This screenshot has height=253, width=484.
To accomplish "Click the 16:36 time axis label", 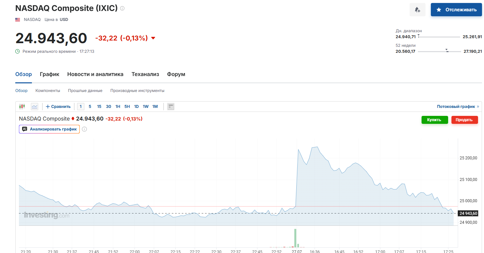I will (x=315, y=251).
